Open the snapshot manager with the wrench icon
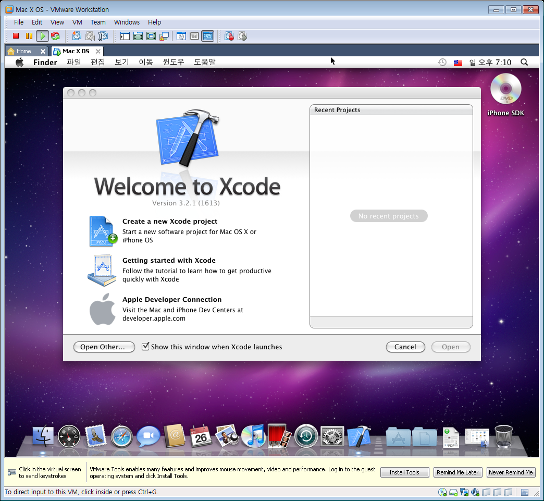 pyautogui.click(x=103, y=36)
